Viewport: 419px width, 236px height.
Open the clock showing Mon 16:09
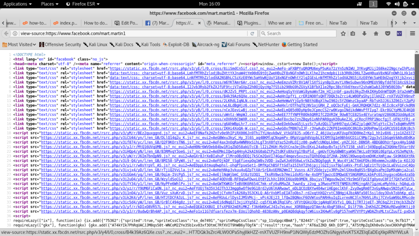pos(209,4)
